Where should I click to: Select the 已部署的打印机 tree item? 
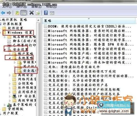(24, 45)
